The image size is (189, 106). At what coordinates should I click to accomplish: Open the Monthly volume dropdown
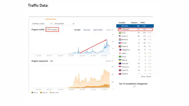click(42, 24)
